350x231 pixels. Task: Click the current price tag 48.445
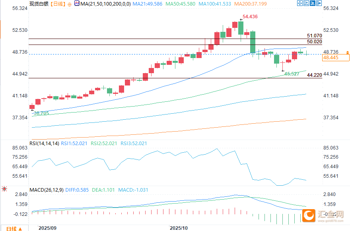[x=336, y=58]
